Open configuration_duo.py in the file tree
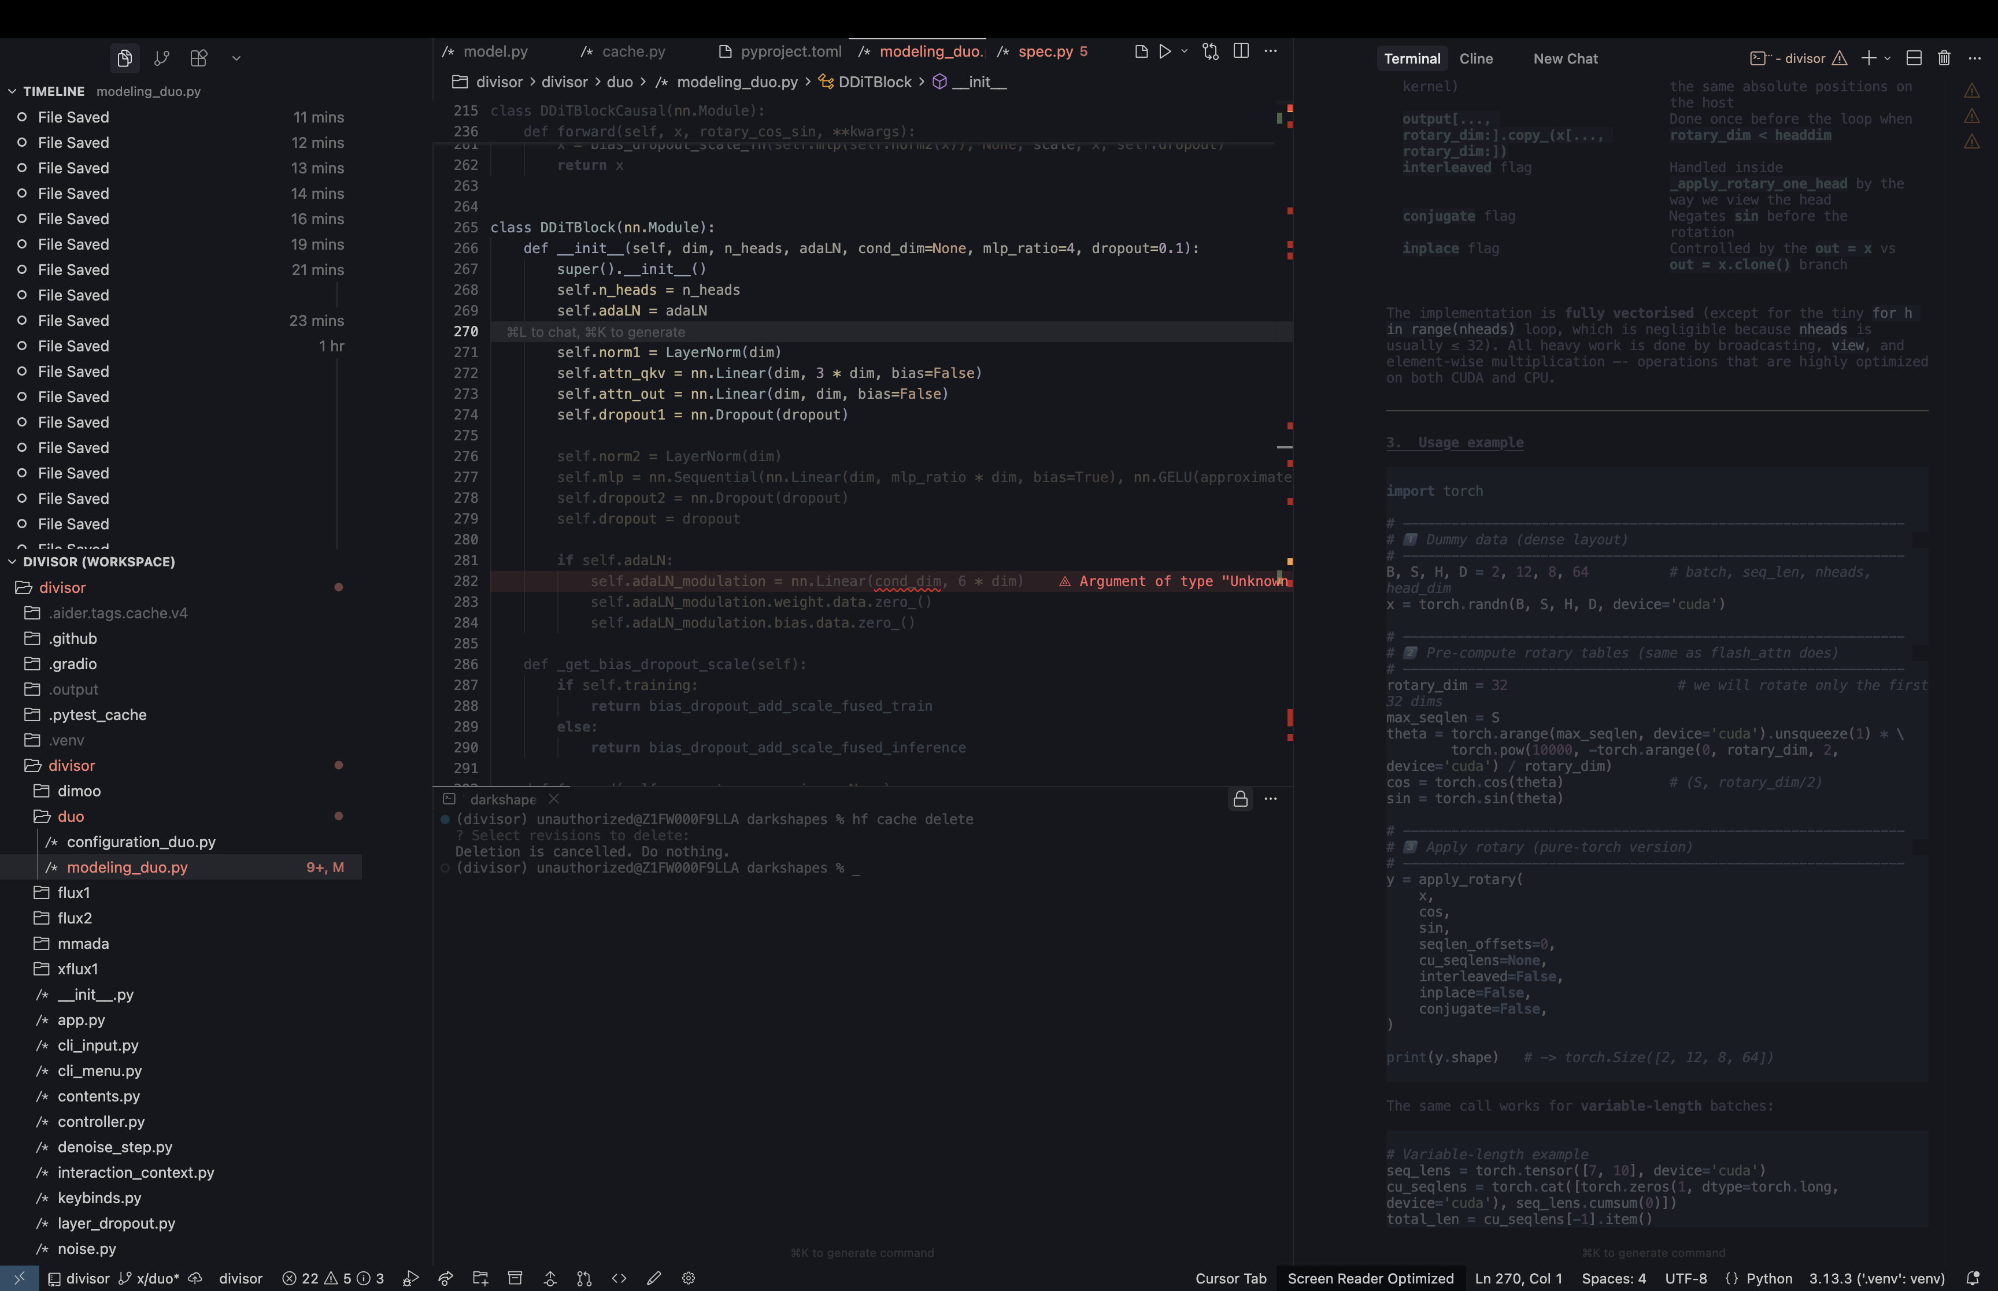This screenshot has height=1291, width=1998. (141, 841)
